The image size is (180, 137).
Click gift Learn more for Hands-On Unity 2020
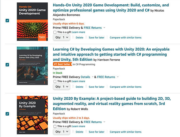(79, 32)
